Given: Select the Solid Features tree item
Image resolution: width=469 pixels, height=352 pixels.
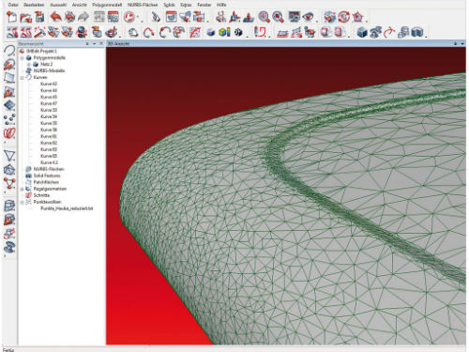Looking at the screenshot, I should (x=47, y=176).
